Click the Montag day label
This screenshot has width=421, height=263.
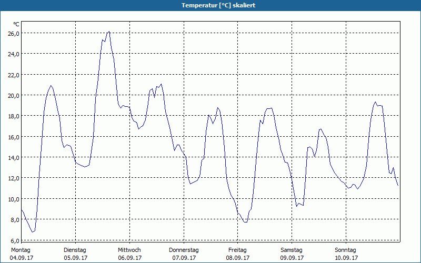pyautogui.click(x=21, y=250)
